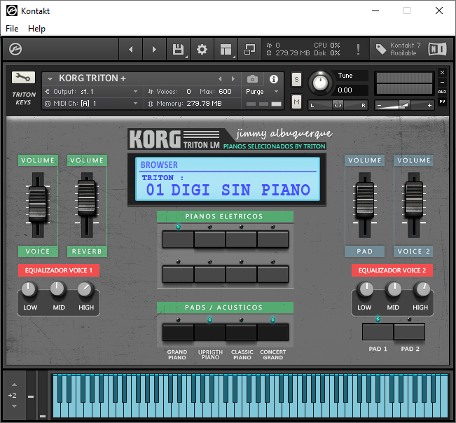Viewport: 456px width, 423px height.
Task: Click the NI logo
Action: (x=437, y=49)
